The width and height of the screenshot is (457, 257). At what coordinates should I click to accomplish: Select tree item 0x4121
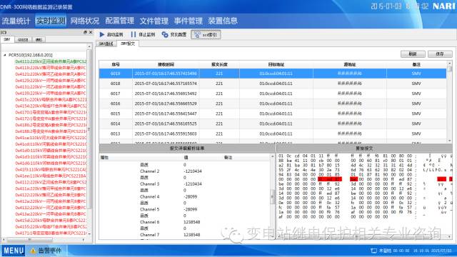click(51, 74)
